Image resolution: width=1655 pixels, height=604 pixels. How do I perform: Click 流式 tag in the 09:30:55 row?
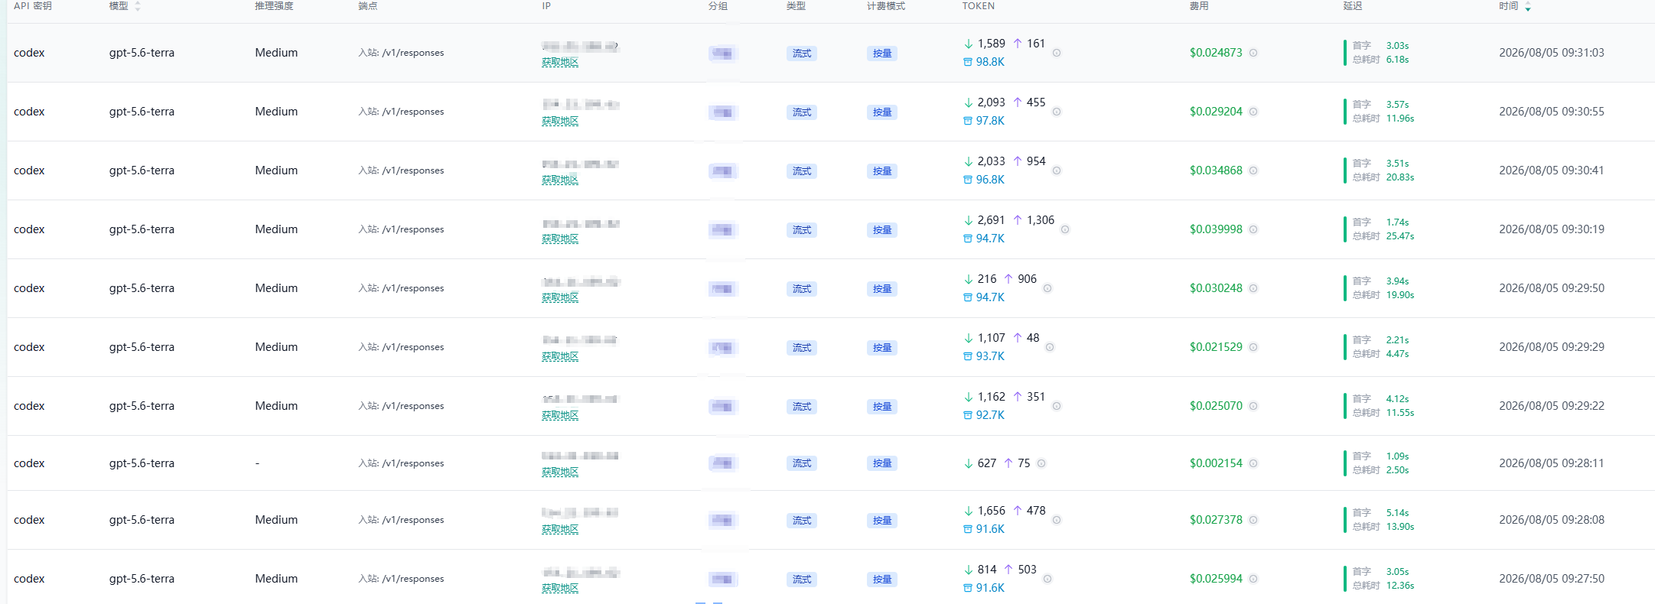[x=802, y=112]
